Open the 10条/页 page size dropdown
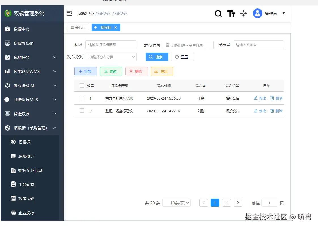318x227 pixels. pyautogui.click(x=177, y=203)
